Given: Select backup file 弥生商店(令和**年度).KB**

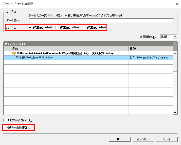Looking at the screenshot, I should [34, 58].
